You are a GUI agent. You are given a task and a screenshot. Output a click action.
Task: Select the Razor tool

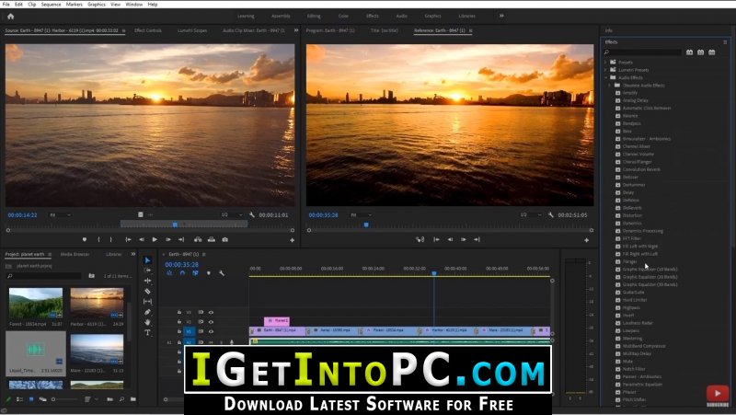point(147,291)
